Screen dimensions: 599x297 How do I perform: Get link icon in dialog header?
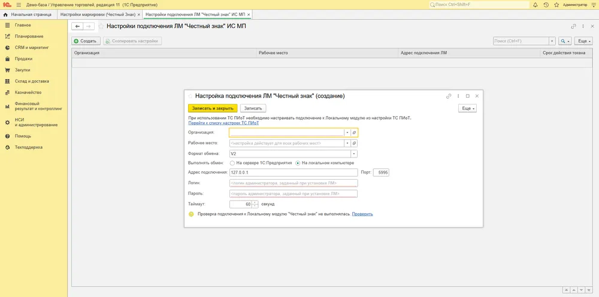click(x=449, y=96)
